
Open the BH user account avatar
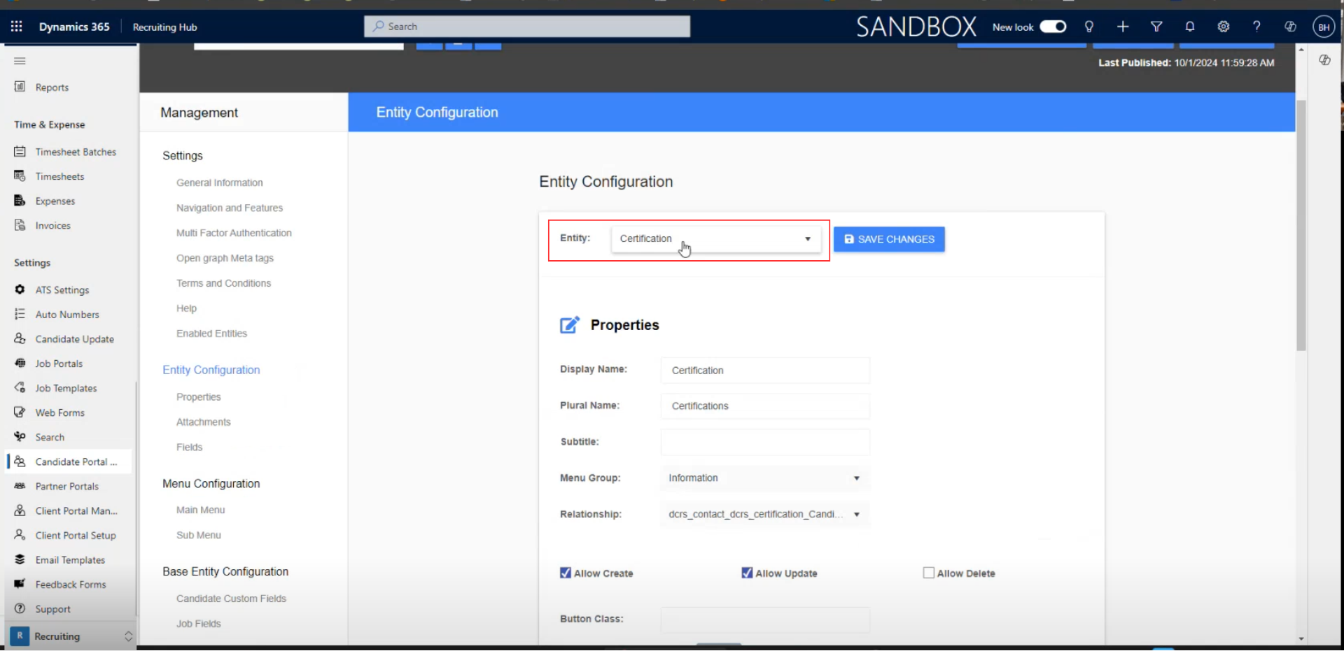click(1324, 27)
